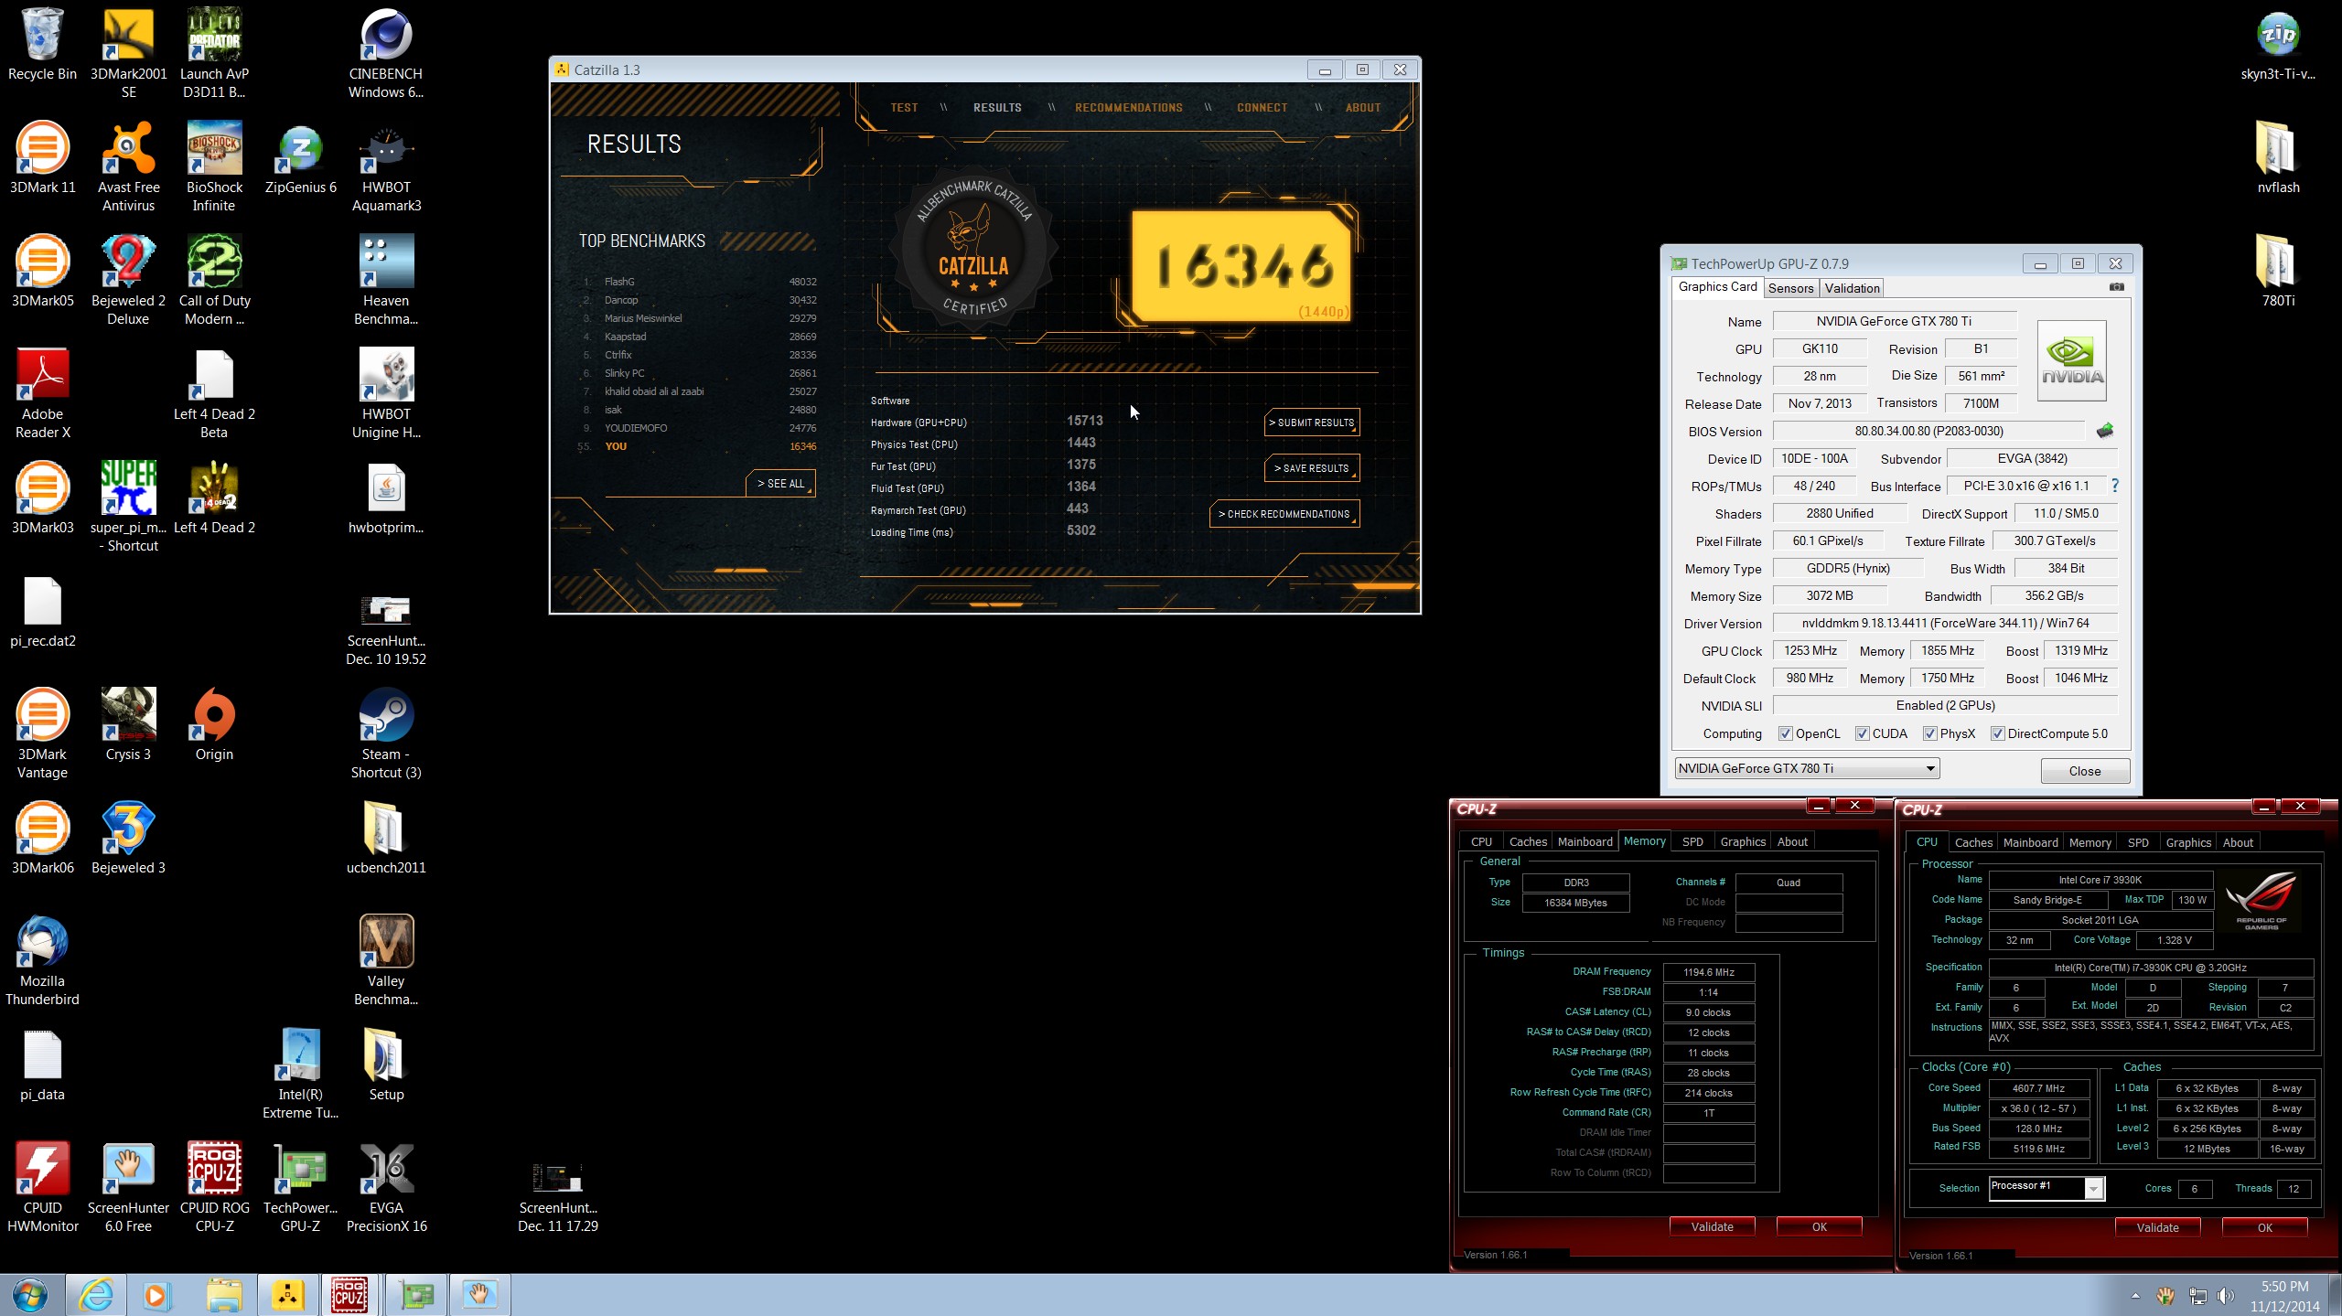Click the GPU-Z screenshot camera icon
Image resolution: width=2342 pixels, height=1316 pixels.
(x=2117, y=286)
